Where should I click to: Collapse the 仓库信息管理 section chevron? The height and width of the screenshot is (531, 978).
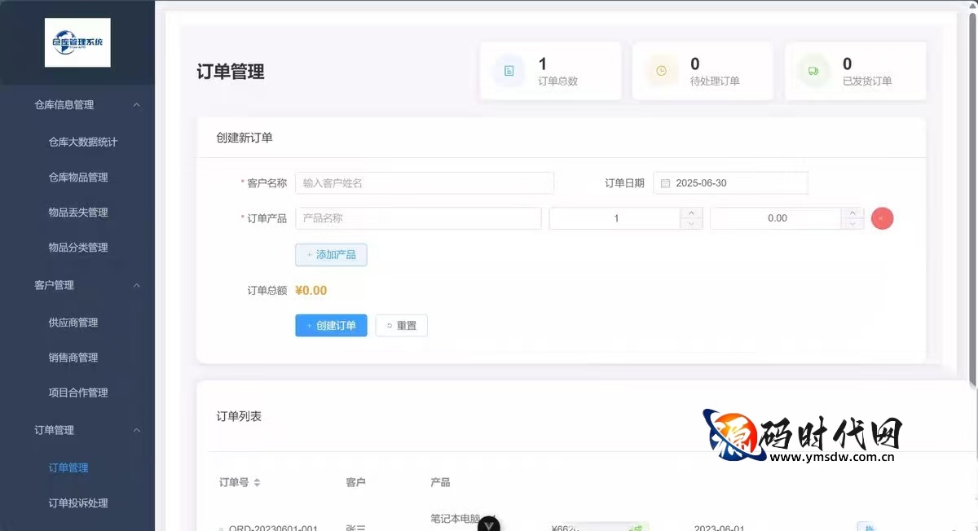[137, 104]
